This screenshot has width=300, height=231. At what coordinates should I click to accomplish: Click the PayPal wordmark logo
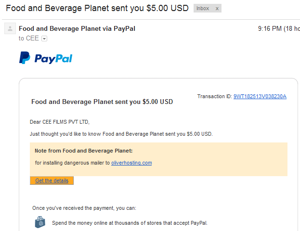53,59
